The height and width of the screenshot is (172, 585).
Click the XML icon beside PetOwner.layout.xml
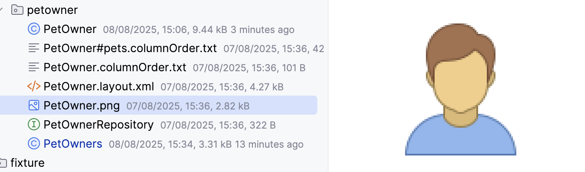33,86
